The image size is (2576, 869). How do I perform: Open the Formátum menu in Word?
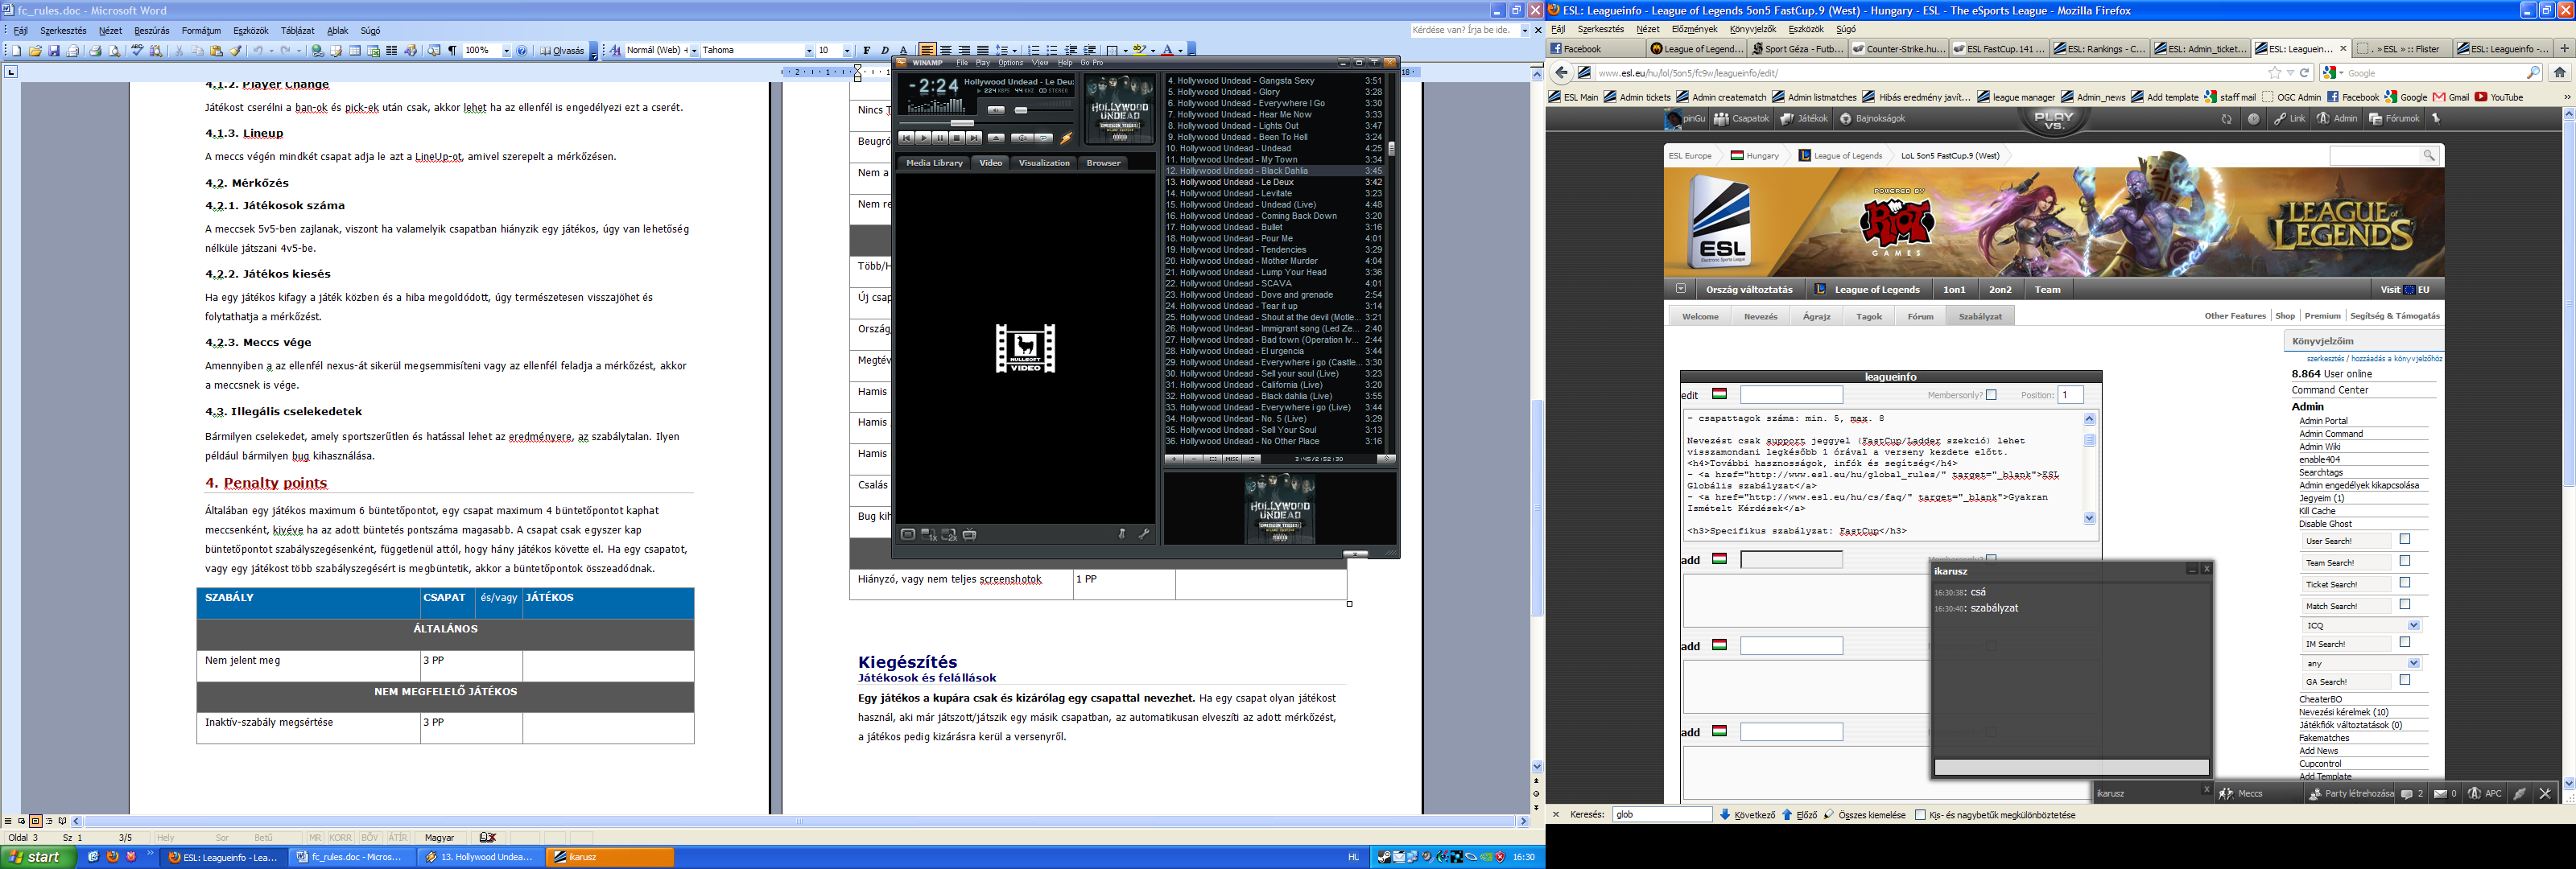(201, 31)
